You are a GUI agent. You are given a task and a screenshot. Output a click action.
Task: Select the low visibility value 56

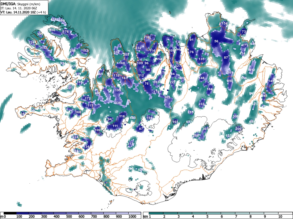click(x=216, y=41)
